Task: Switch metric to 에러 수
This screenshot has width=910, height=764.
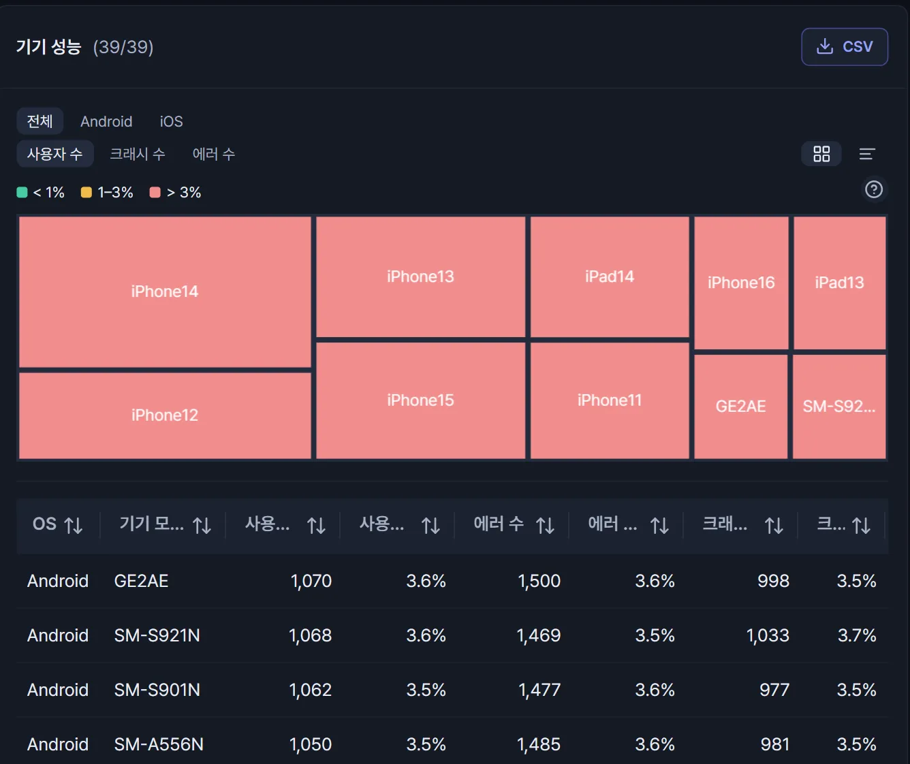Action: click(x=214, y=154)
